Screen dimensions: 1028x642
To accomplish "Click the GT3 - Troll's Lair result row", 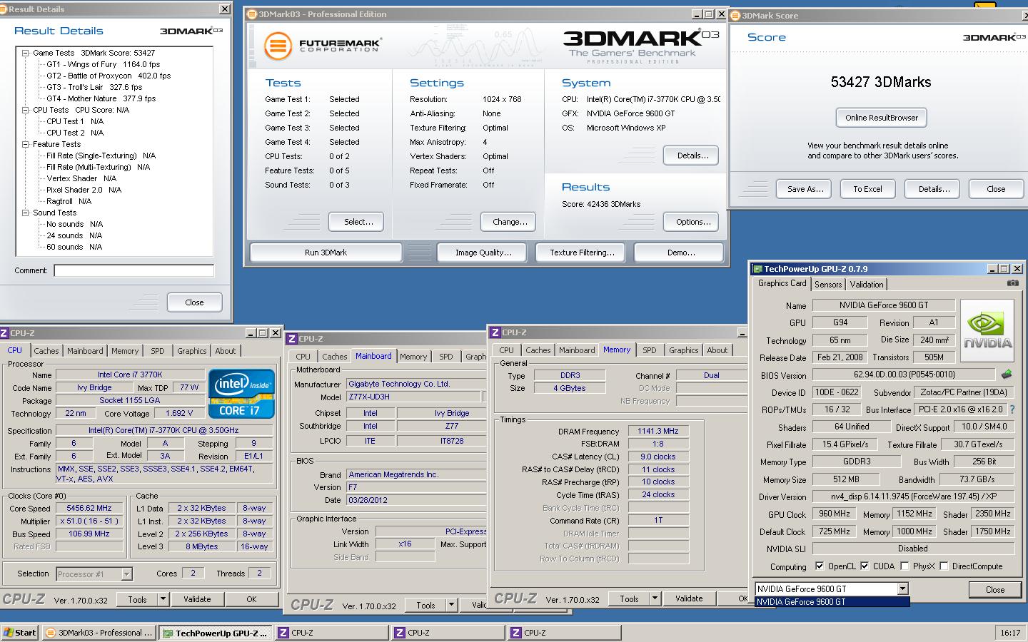I will pyautogui.click(x=94, y=87).
